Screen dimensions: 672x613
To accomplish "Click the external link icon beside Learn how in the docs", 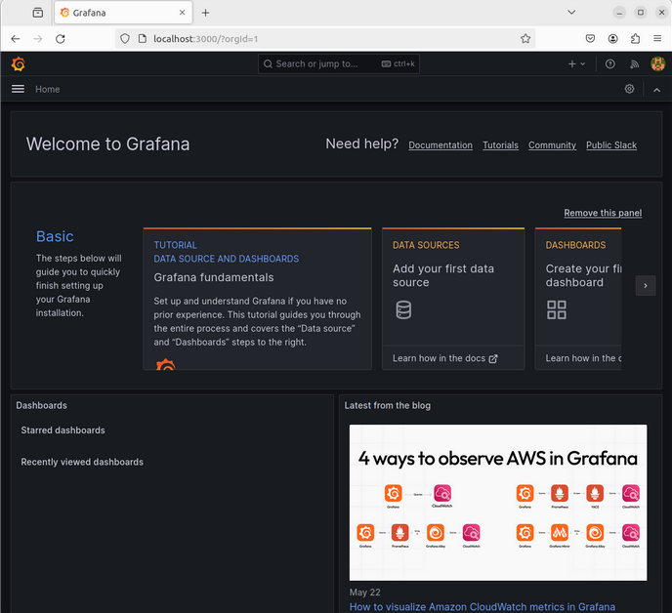I will (x=493, y=358).
